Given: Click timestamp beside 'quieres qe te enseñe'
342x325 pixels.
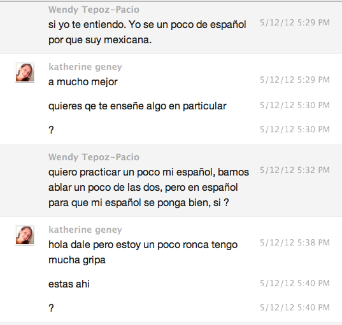Looking at the screenshot, I should pos(295,105).
